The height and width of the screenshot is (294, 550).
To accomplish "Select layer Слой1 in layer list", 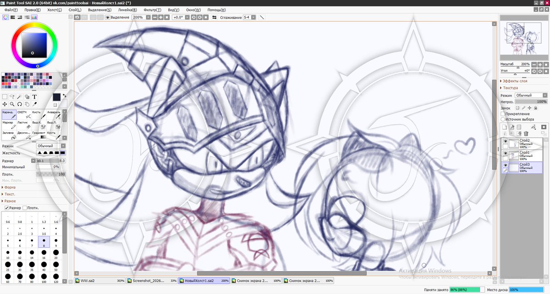I will (x=522, y=155).
